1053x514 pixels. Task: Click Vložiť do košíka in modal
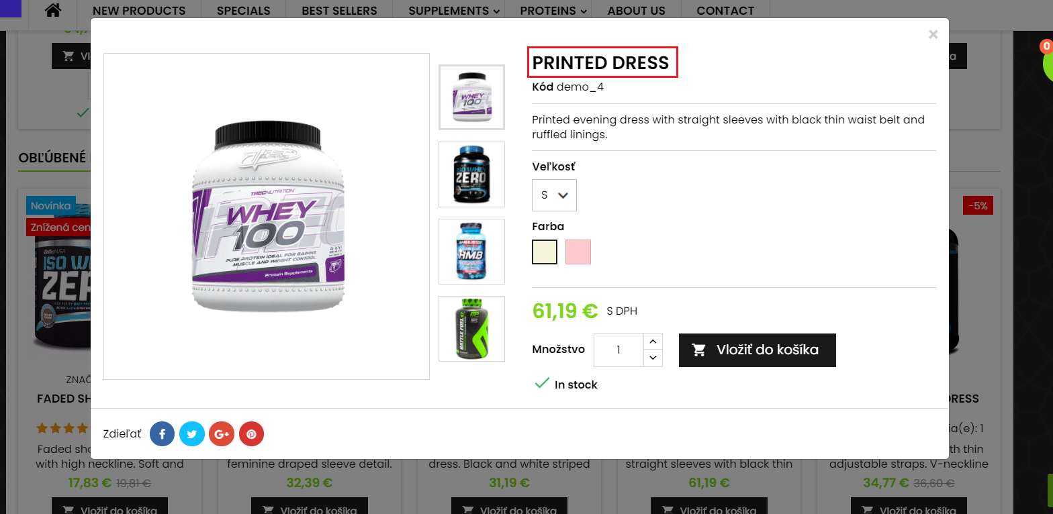757,350
